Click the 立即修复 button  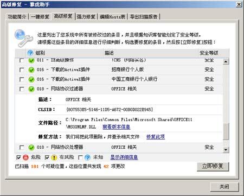(213, 166)
